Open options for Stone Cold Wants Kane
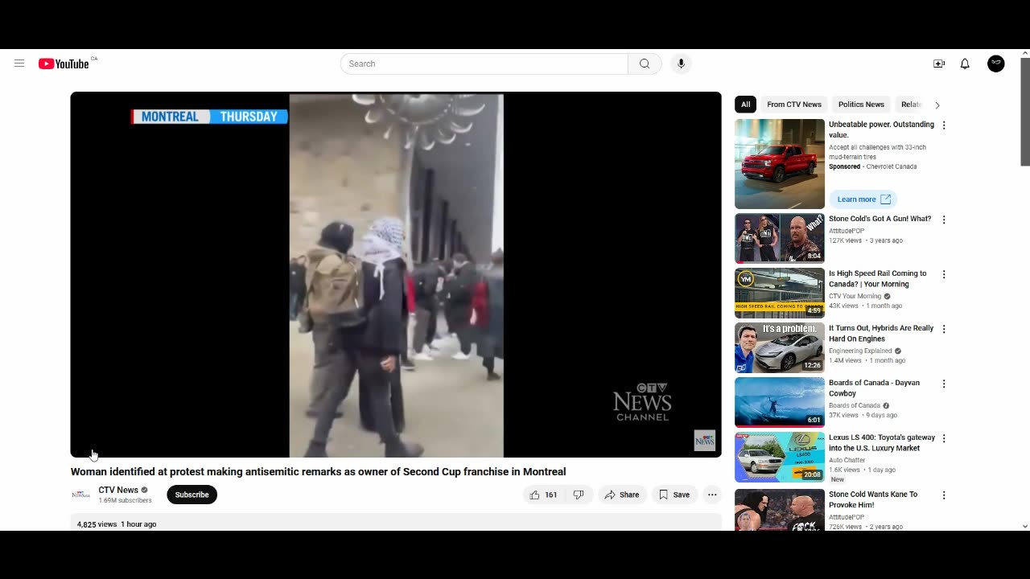Viewport: 1030px width, 579px height. tap(944, 495)
